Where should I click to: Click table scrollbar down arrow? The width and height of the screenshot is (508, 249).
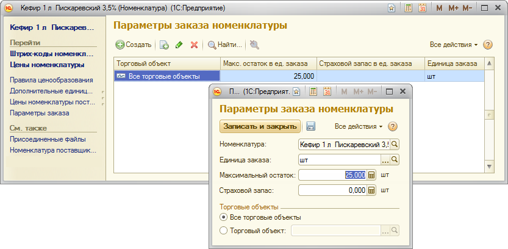coord(489,167)
